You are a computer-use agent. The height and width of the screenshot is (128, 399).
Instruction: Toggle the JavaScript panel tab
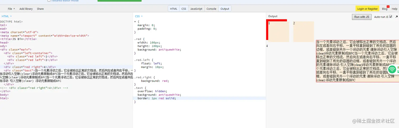point(196,9)
